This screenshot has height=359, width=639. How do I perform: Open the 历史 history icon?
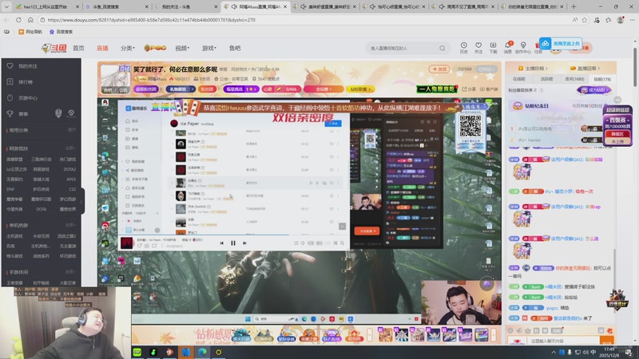pyautogui.click(x=464, y=47)
